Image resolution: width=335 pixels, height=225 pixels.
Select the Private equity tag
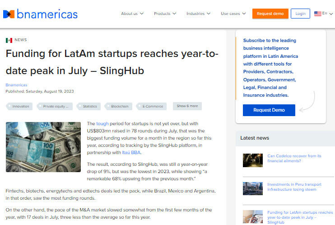56,107
